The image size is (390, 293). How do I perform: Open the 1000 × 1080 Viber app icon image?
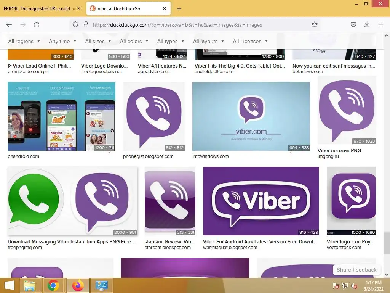351,201
